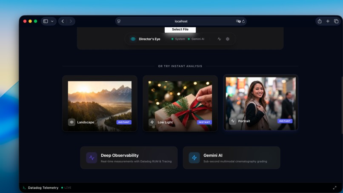
Task: Select the Low Light sample thumbnail
Action: pos(180,104)
